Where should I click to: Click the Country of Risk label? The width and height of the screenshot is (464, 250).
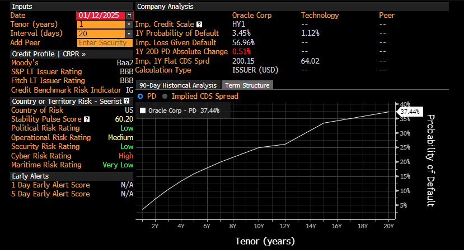click(x=37, y=110)
